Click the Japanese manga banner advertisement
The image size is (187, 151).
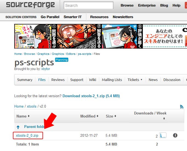[x=101, y=36]
